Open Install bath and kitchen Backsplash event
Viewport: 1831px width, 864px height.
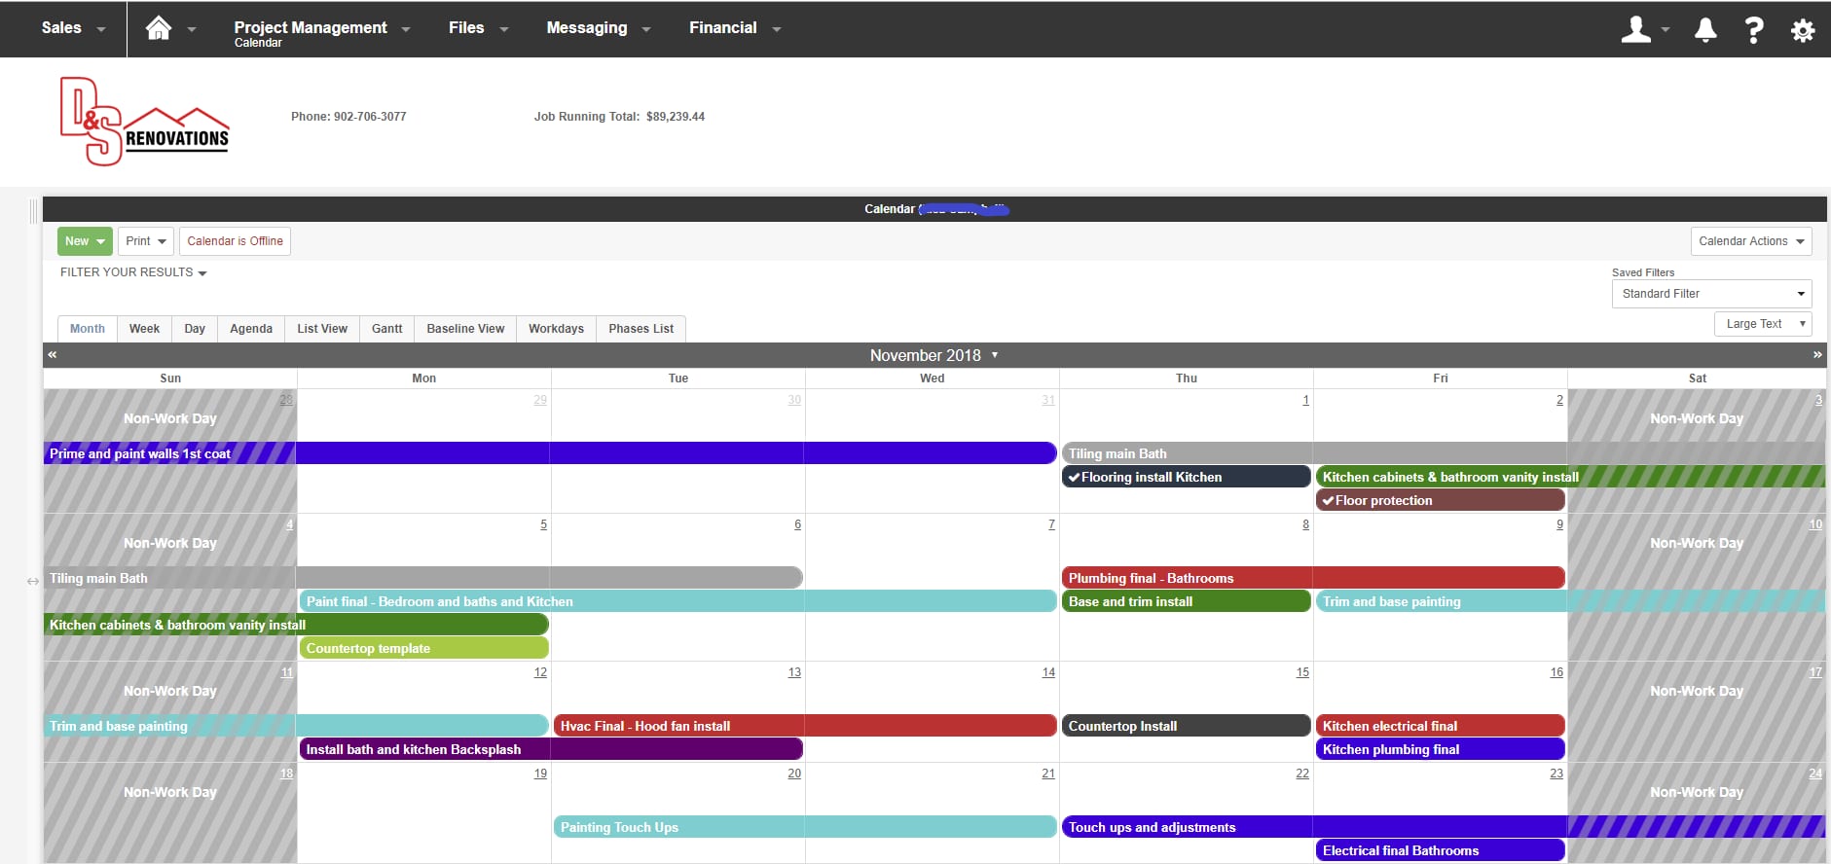[x=551, y=749]
